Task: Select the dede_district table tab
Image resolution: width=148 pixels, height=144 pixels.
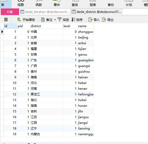Action: pyautogui.click(x=96, y=12)
